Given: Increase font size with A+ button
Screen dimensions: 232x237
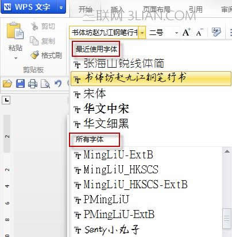Looking at the screenshot, I should pyautogui.click(x=187, y=32).
